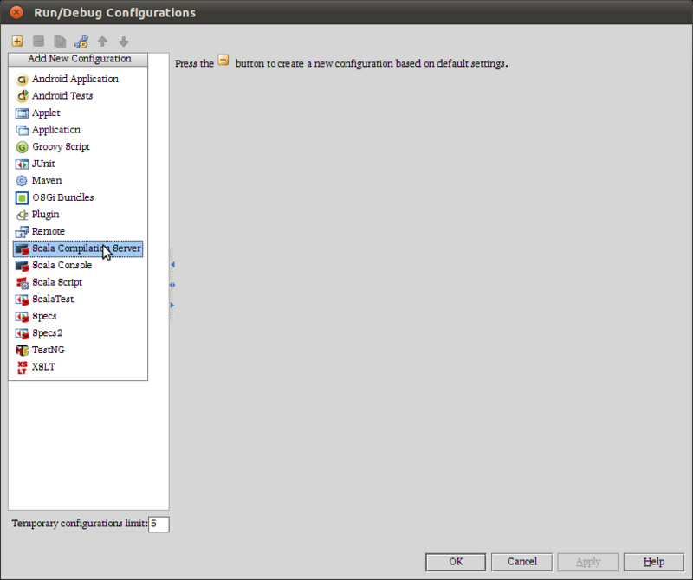
Task: Click the Copy Configuration toolbar icon
Action: pos(60,42)
